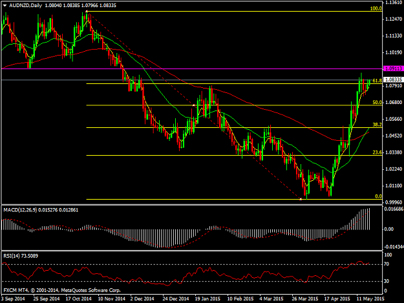Viewport: 404px width, 303px height.
Task: Select the 17 Apr 2015 date label
Action: (x=337, y=299)
